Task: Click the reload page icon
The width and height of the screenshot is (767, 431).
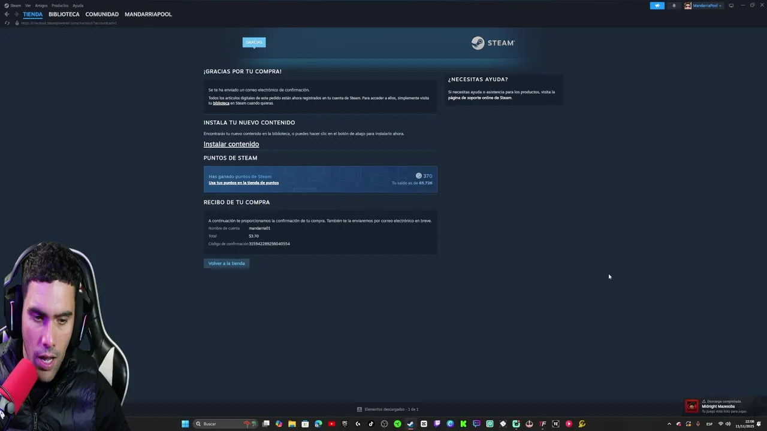Action: click(x=7, y=23)
